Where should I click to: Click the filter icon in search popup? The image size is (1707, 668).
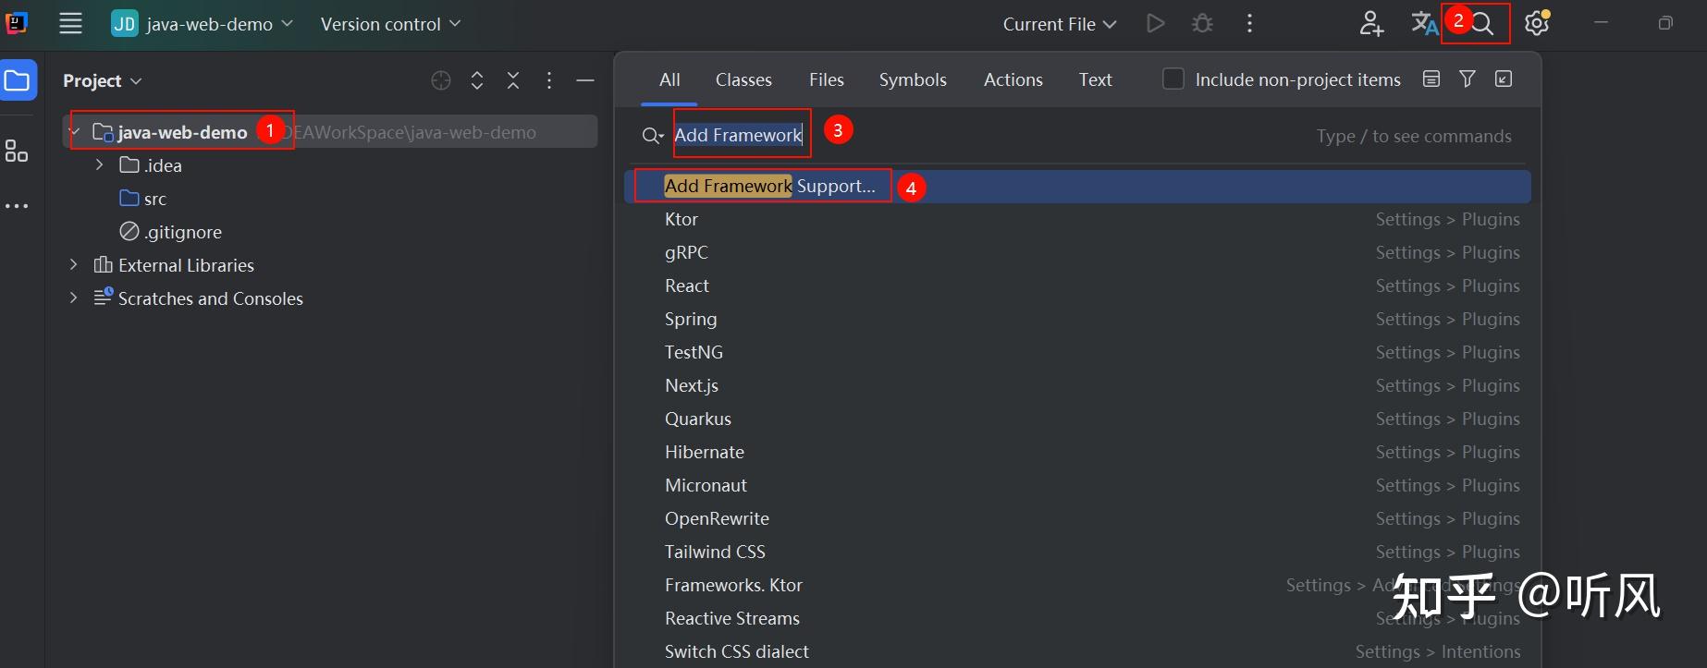(1468, 79)
